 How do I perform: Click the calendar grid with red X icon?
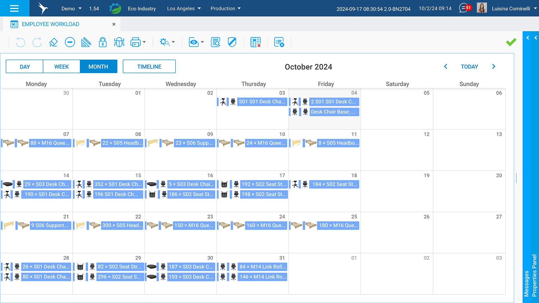tap(255, 42)
